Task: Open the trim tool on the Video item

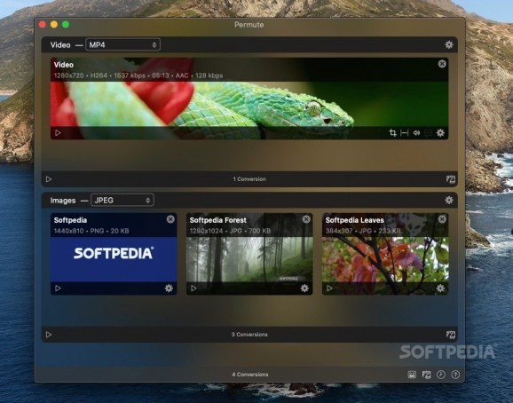Action: (x=405, y=132)
